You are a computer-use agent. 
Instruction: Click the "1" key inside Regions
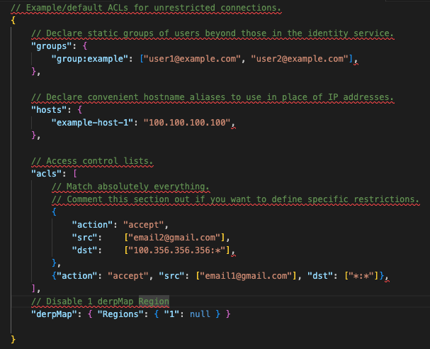click(171, 314)
